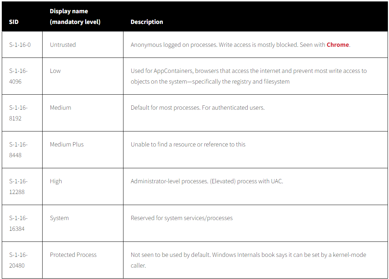Open the red Chrome link
The width and height of the screenshot is (389, 279).
(x=337, y=45)
